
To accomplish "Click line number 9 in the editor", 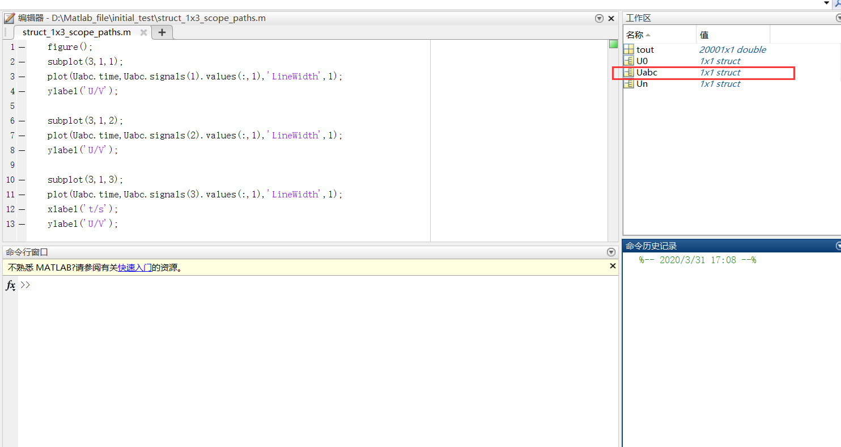I will click(12, 165).
